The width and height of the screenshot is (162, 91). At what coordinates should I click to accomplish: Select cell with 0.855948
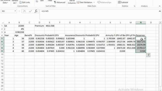pos(70,38)
